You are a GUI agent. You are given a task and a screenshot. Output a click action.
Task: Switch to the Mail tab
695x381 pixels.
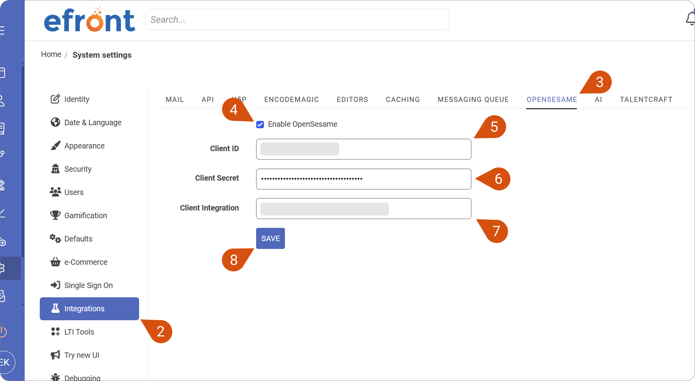click(175, 99)
